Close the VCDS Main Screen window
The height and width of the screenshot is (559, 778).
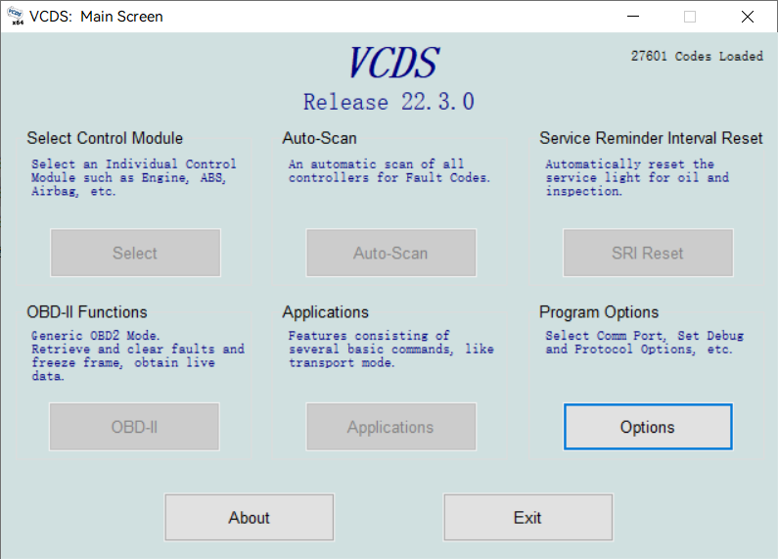point(748,17)
